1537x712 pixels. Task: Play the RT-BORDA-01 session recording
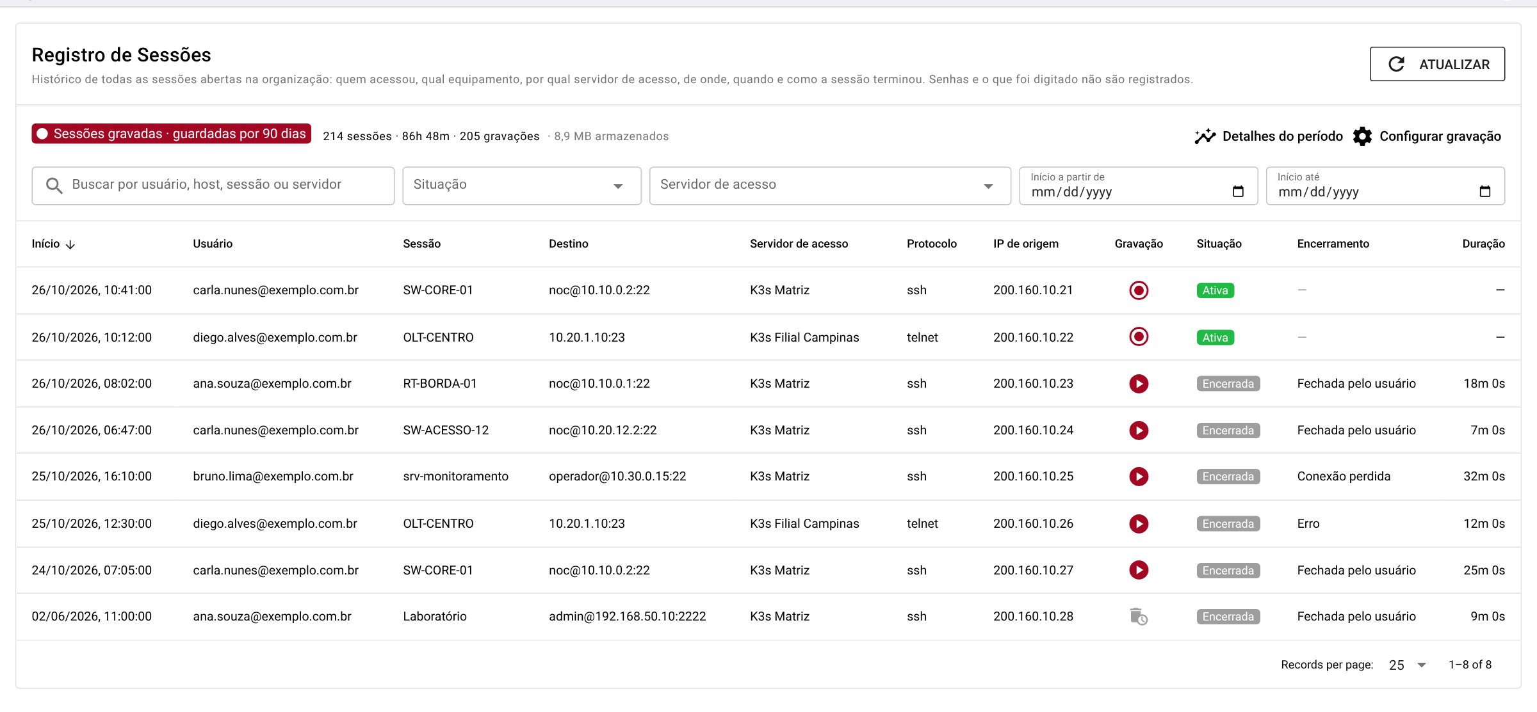(1139, 384)
